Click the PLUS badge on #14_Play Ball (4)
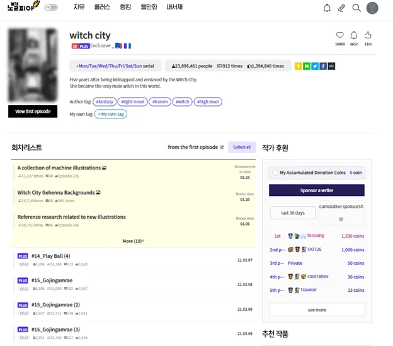The width and height of the screenshot is (393, 346). click(23, 256)
